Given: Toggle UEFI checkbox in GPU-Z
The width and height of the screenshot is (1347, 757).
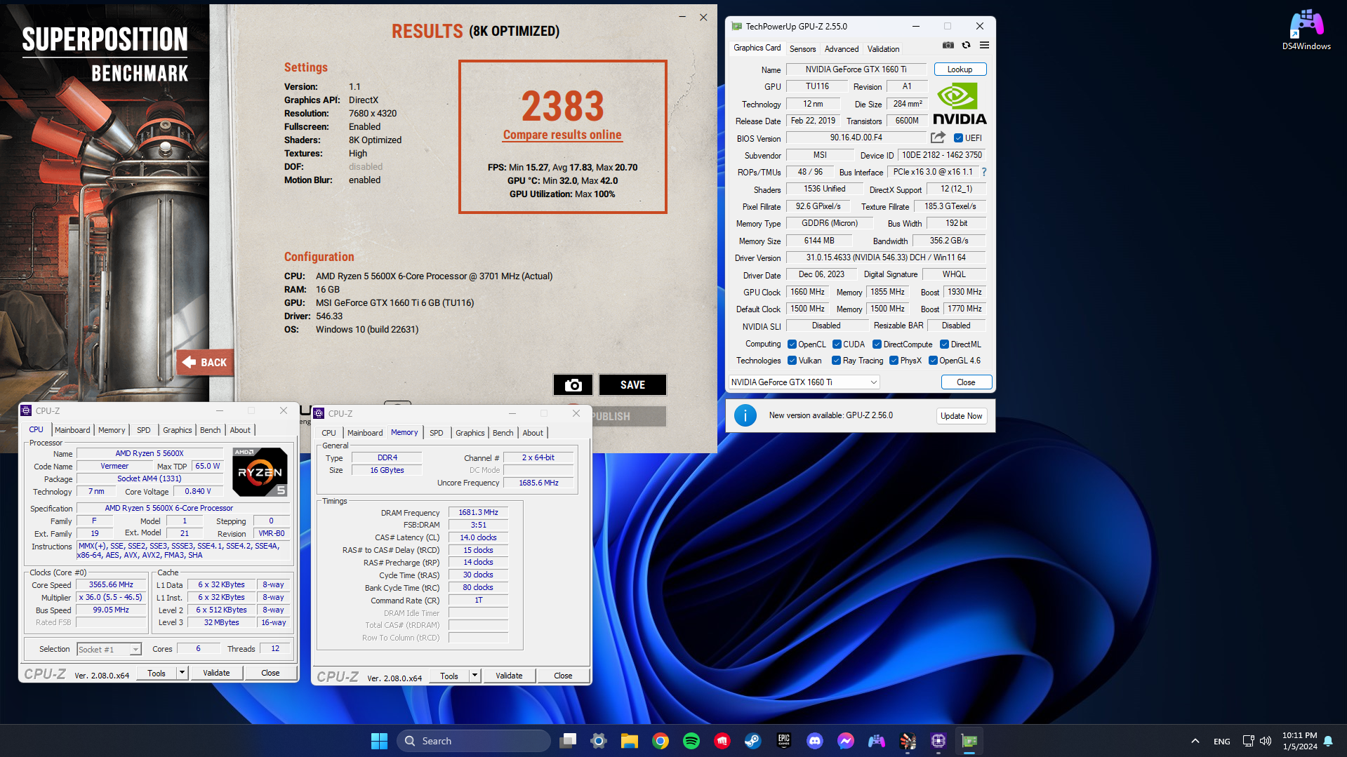Looking at the screenshot, I should pos(958,138).
